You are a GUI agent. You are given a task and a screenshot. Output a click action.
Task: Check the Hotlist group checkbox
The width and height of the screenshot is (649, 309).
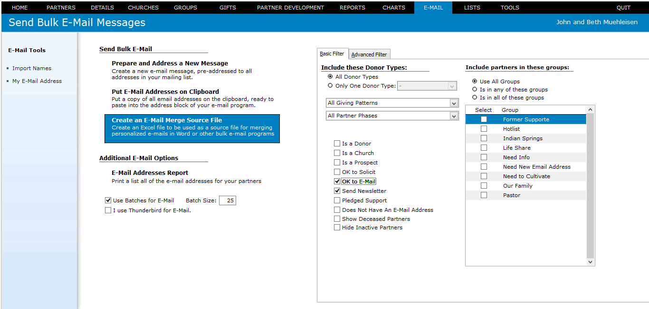[x=484, y=129]
